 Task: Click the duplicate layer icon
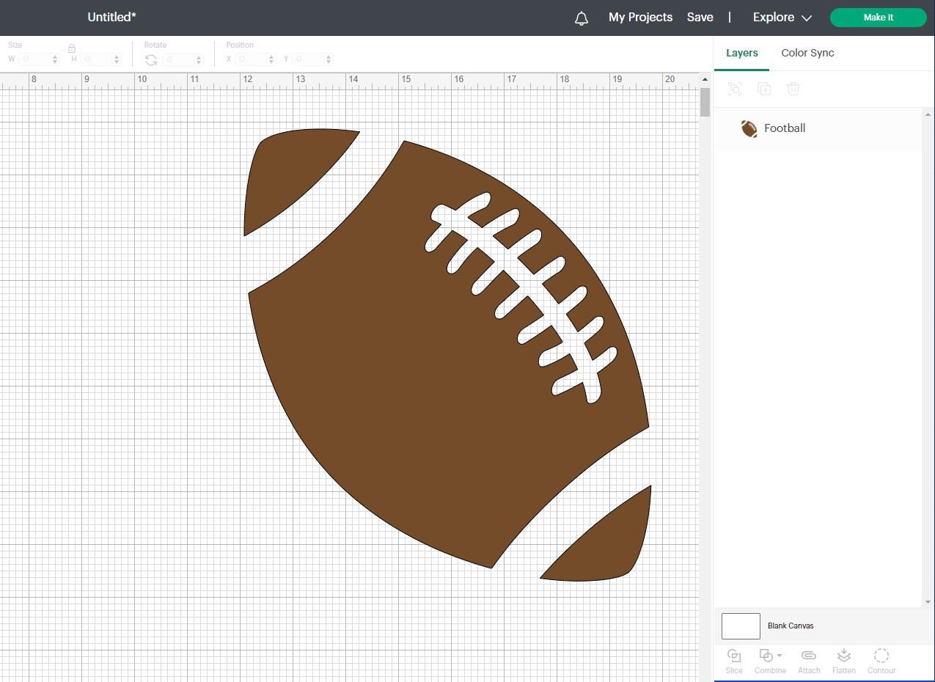click(x=764, y=88)
